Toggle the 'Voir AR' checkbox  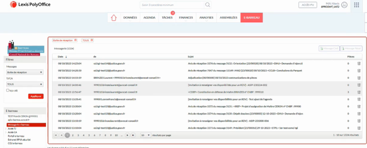(x=8, y=90)
